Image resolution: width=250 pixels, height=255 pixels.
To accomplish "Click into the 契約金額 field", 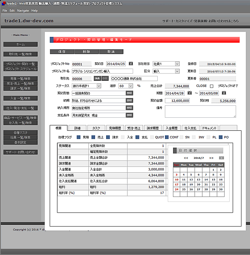I will point(177,101).
